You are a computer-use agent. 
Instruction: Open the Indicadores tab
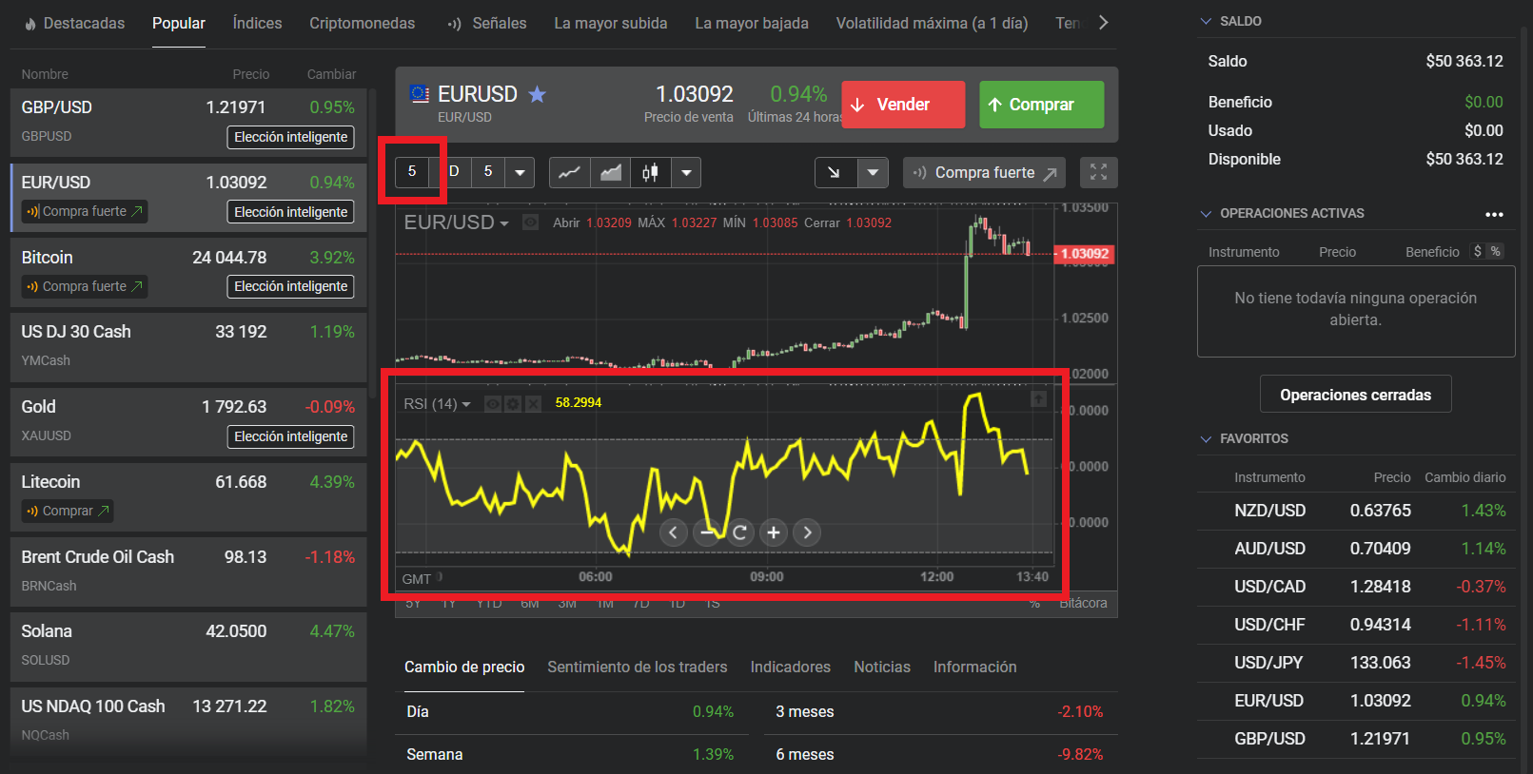790,668
